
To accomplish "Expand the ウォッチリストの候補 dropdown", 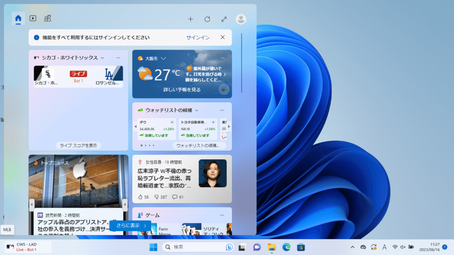I will click(197, 110).
